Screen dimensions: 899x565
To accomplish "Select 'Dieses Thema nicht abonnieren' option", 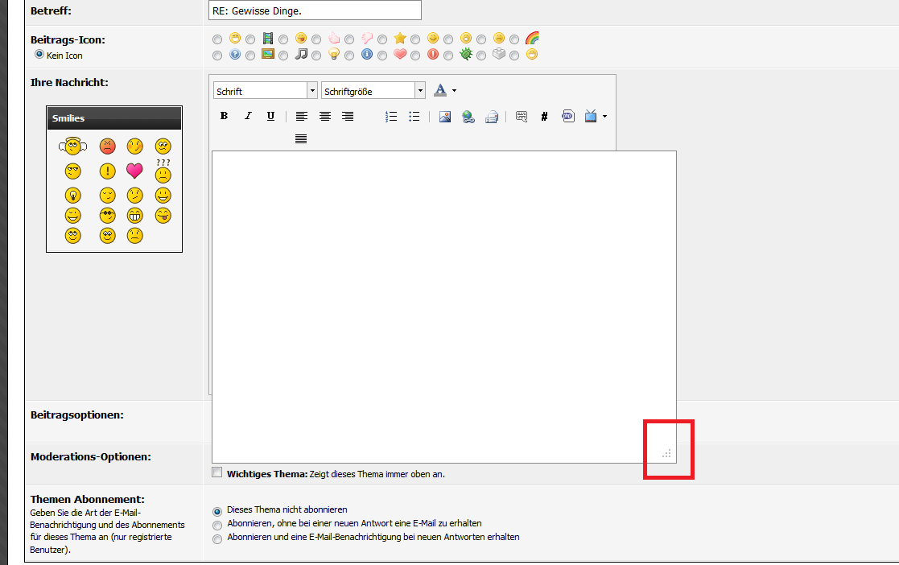I will click(217, 510).
